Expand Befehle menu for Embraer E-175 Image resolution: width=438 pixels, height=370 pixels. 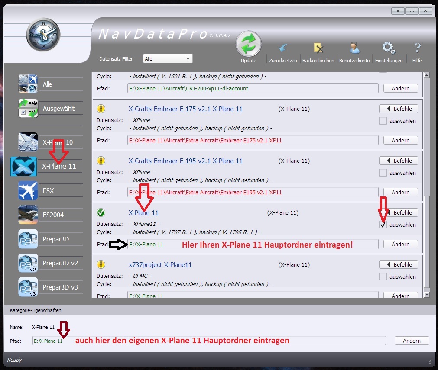[399, 109]
